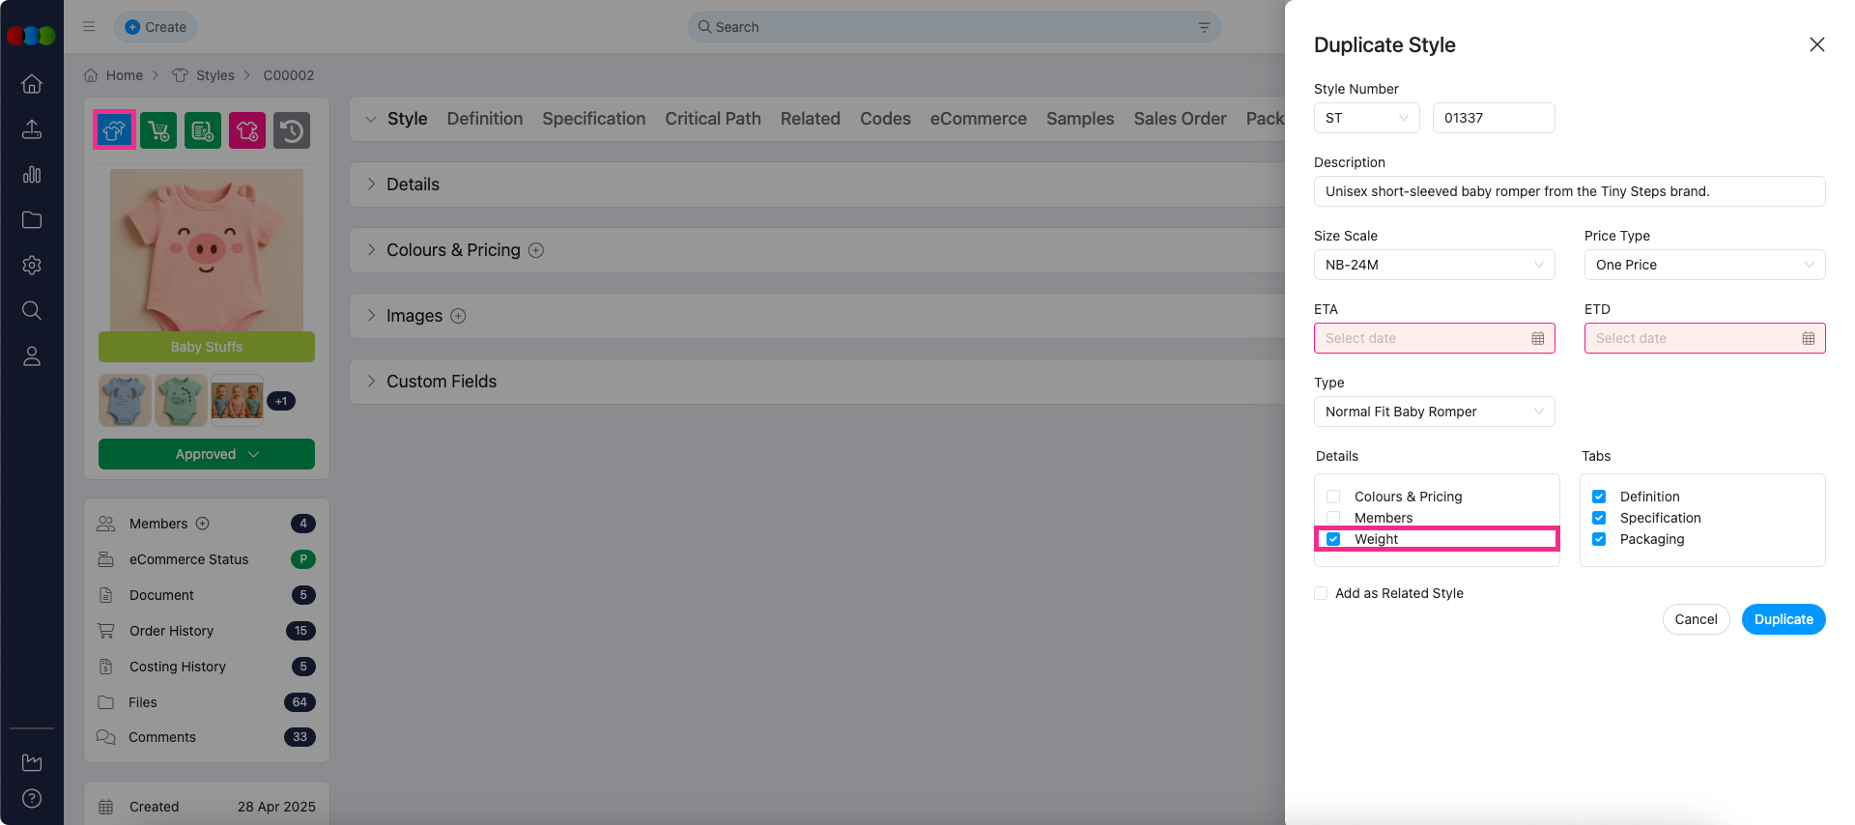Open the Size Scale dropdown
The image size is (1855, 825).
point(1434,265)
